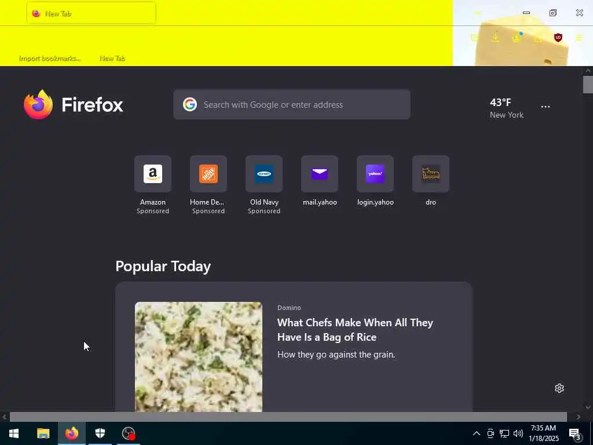Screen dimensions: 593x445
Task: Click the Save to Pocket icon
Action: 474,38
